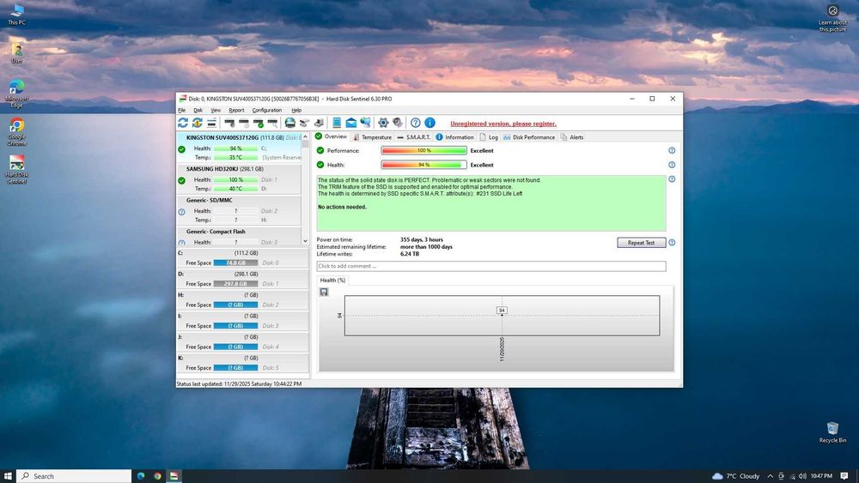Click the blue Refresh toolbar icon

183,123
